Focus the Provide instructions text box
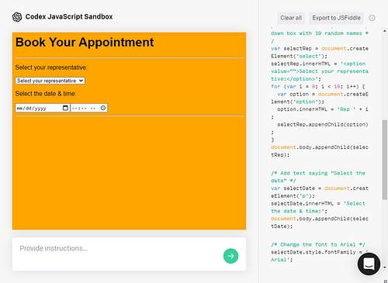388x283 pixels. [x=129, y=254]
